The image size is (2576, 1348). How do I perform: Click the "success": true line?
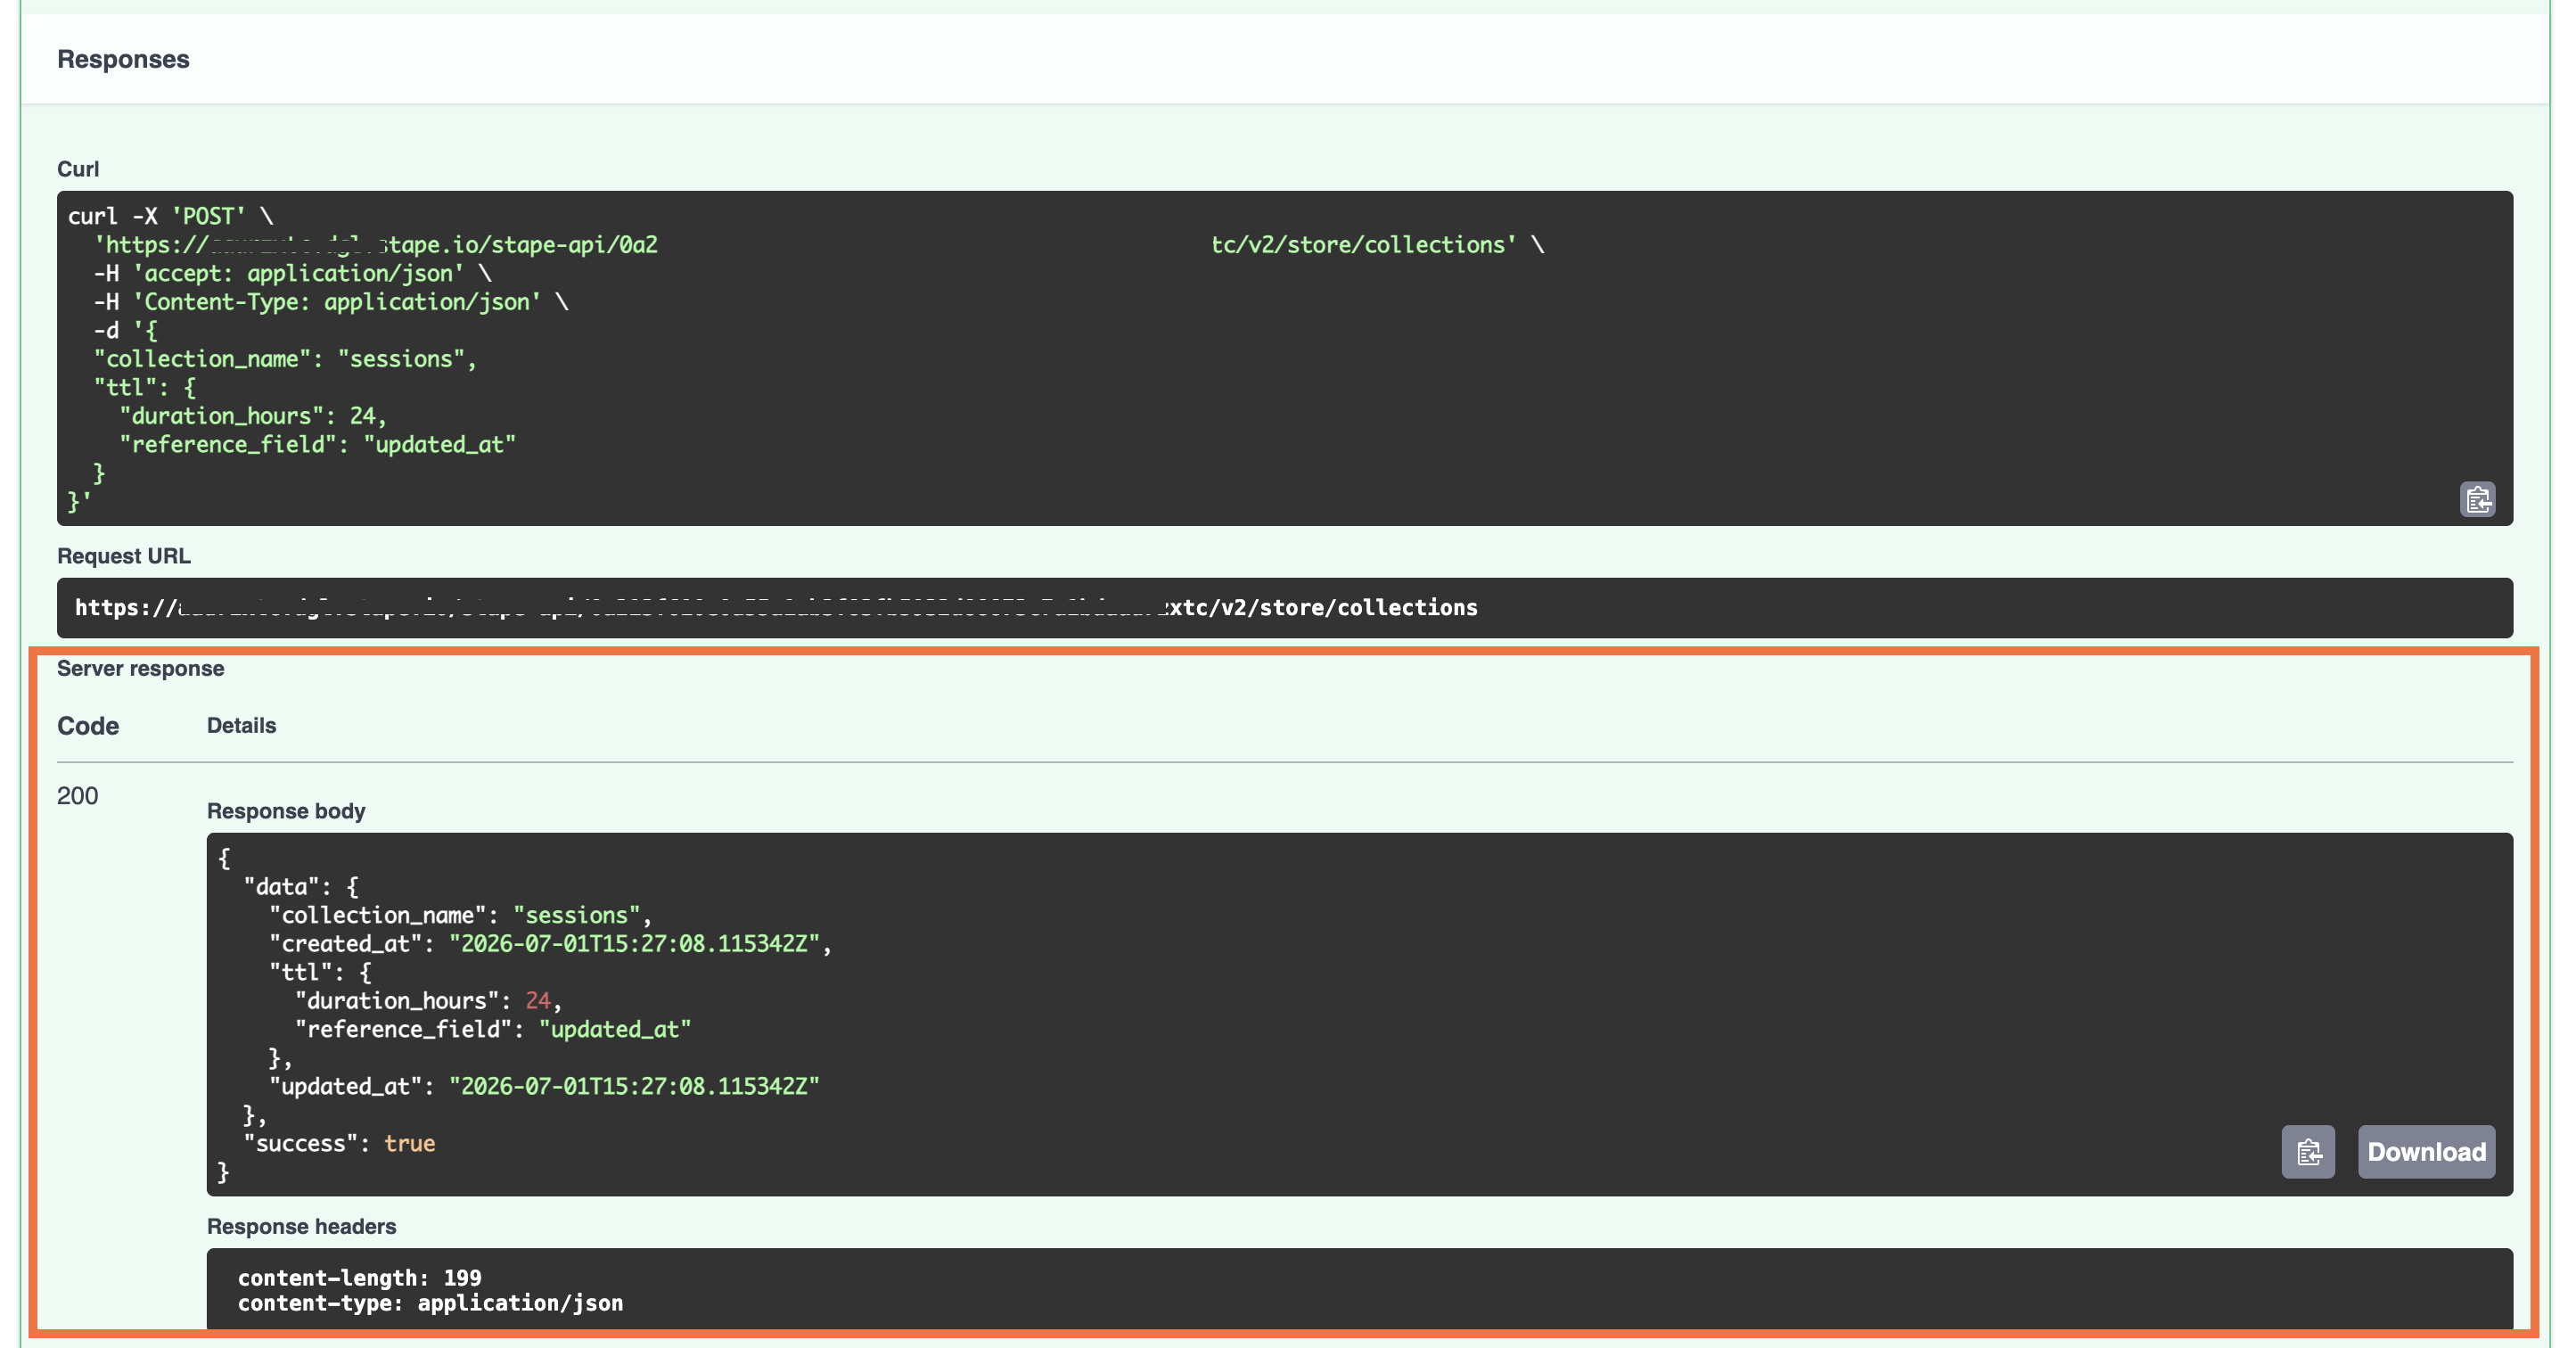point(340,1143)
